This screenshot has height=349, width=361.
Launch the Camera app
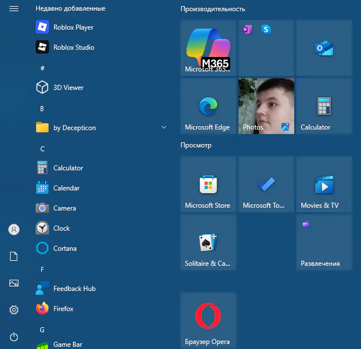pos(101,208)
